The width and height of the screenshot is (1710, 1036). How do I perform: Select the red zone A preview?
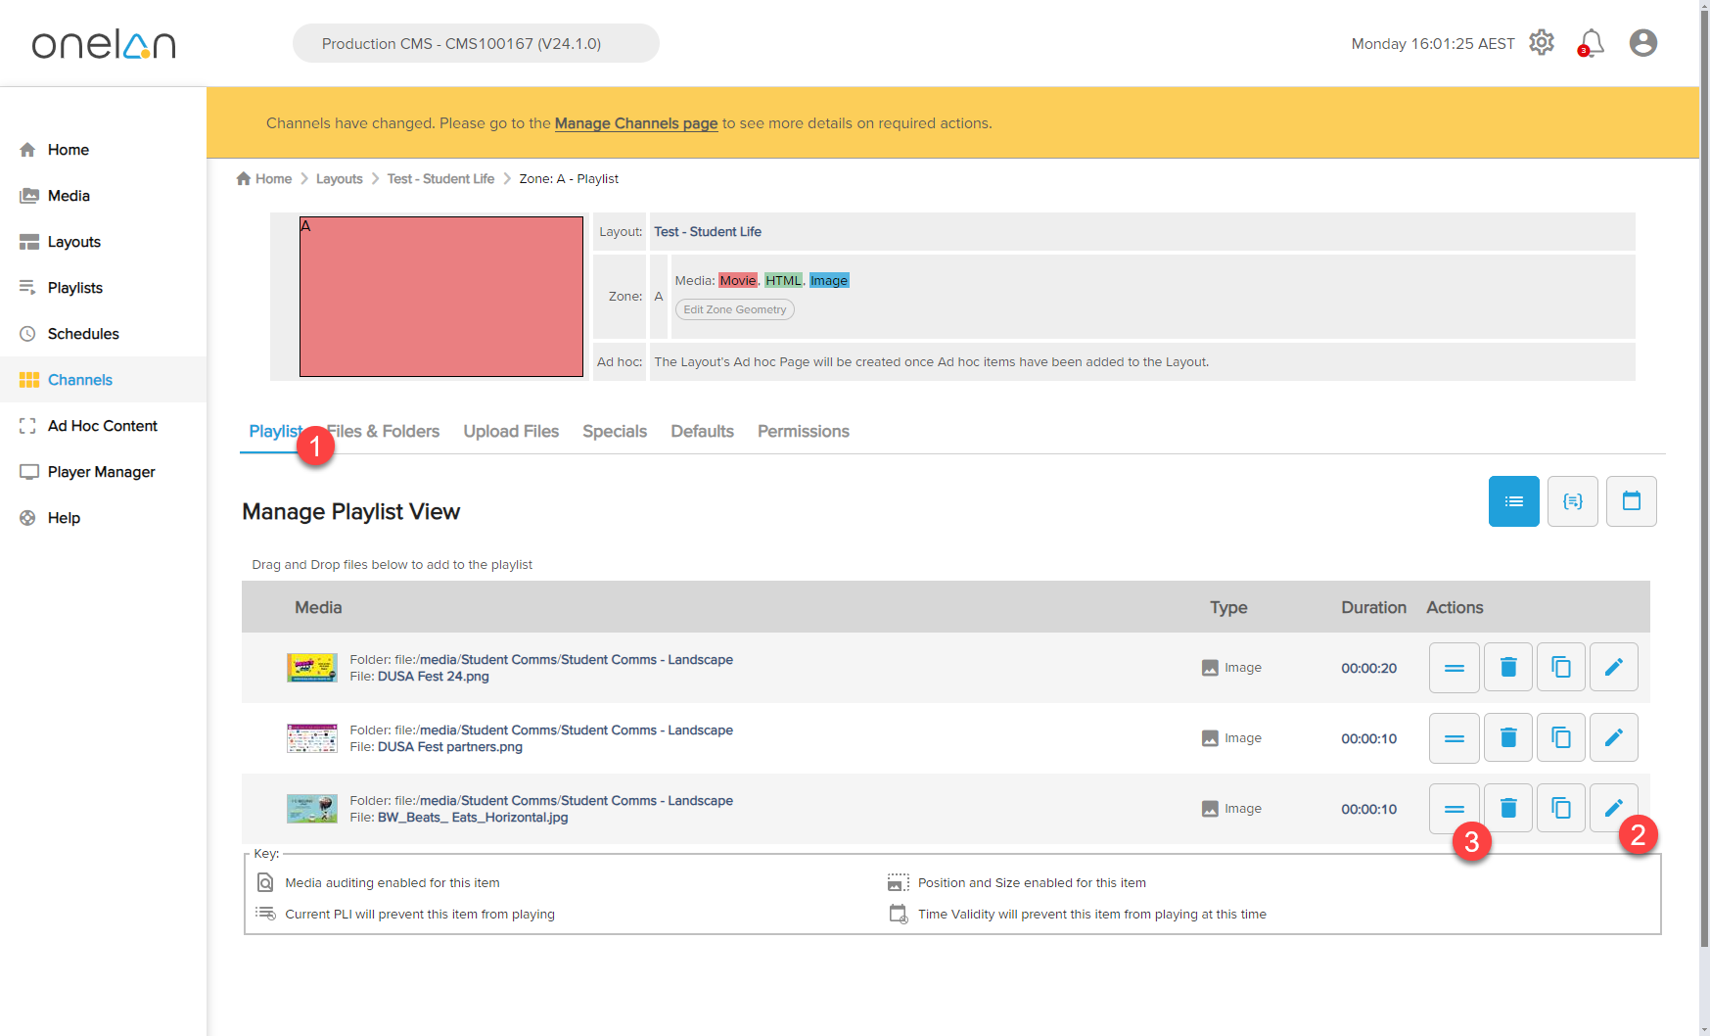pos(440,297)
